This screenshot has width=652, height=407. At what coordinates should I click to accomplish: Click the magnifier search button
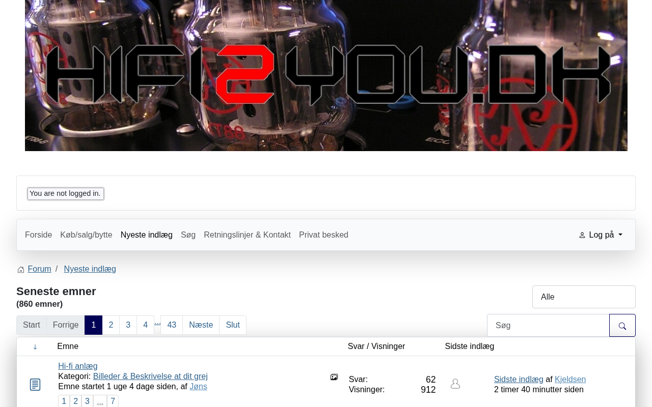click(x=622, y=326)
